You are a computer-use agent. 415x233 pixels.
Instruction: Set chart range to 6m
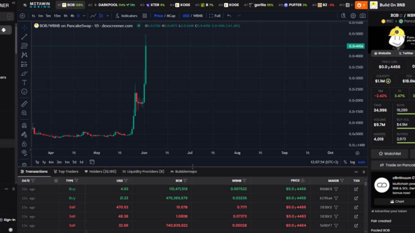click(x=51, y=162)
